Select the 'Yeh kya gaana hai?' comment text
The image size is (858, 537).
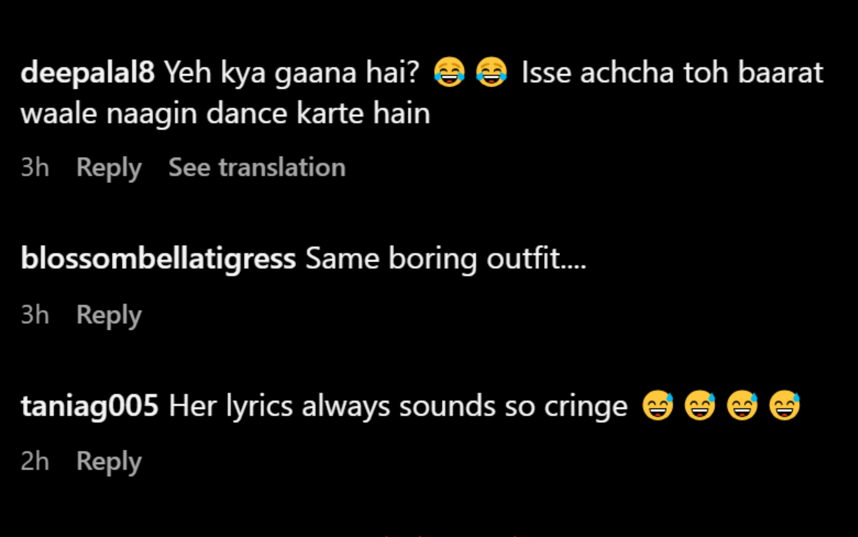[292, 73]
